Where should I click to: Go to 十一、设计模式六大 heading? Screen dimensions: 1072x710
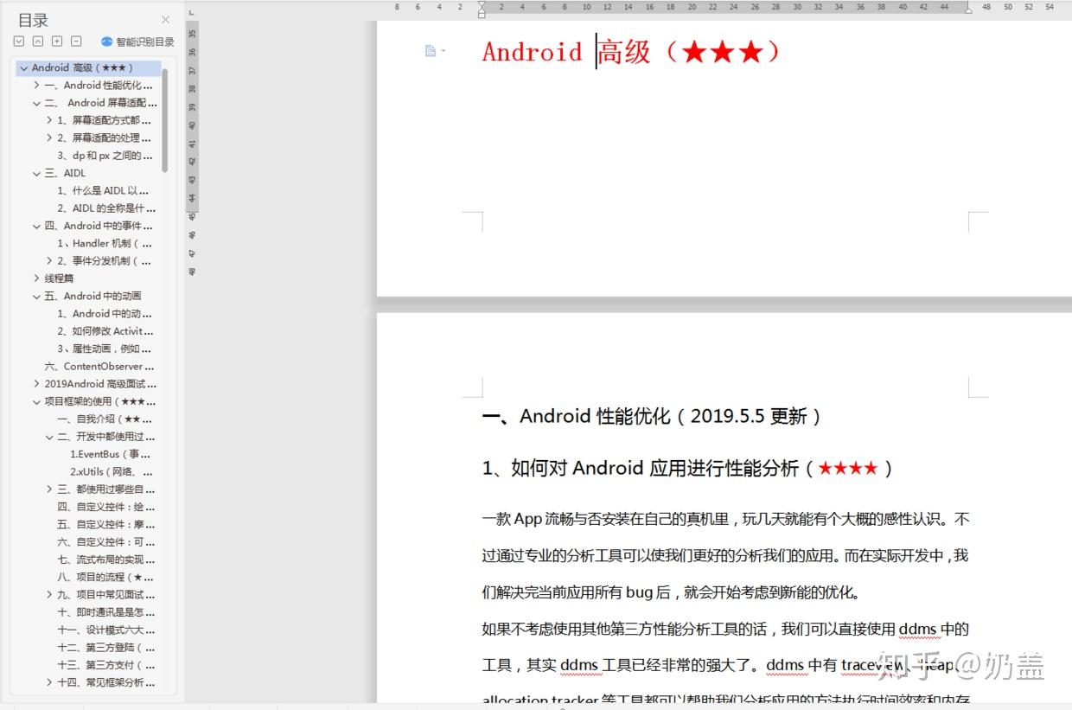pyautogui.click(x=106, y=630)
